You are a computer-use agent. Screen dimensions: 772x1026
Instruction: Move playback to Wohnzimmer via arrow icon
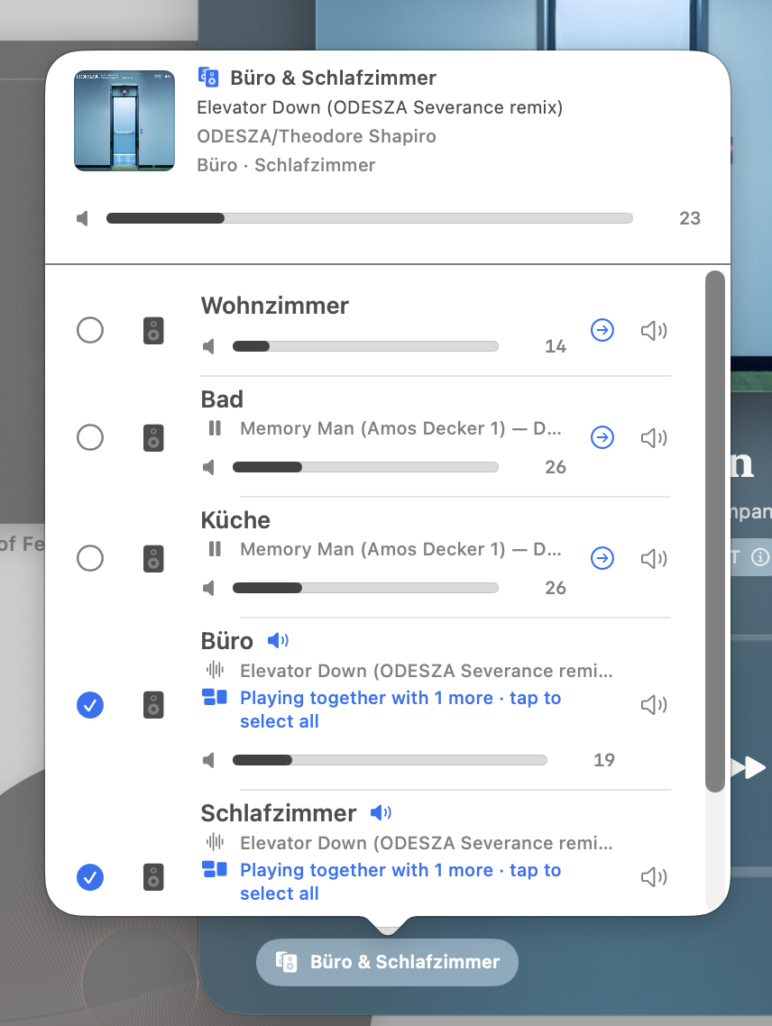[602, 331]
